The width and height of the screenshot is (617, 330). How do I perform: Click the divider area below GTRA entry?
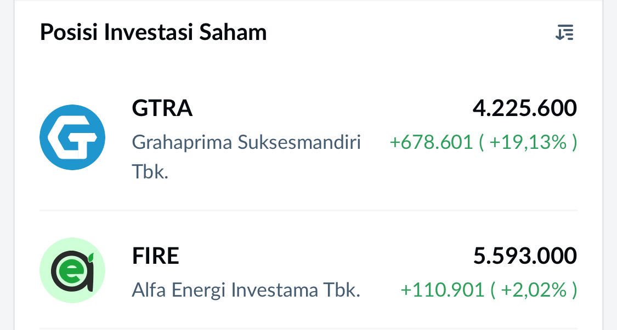click(308, 210)
